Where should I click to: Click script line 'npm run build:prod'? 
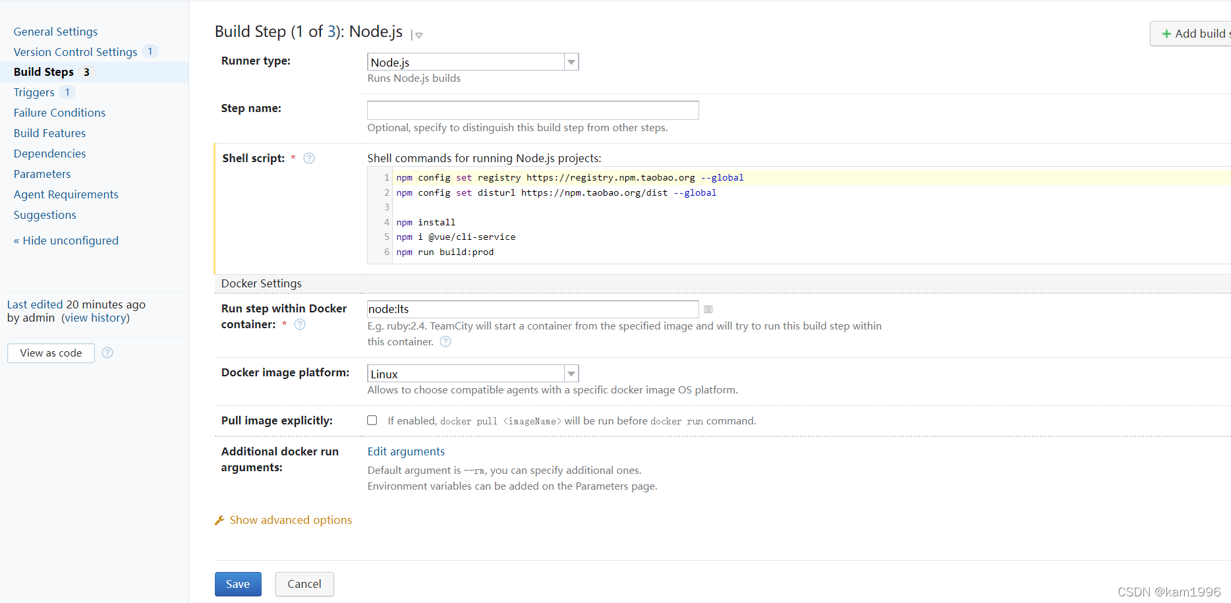pos(445,252)
